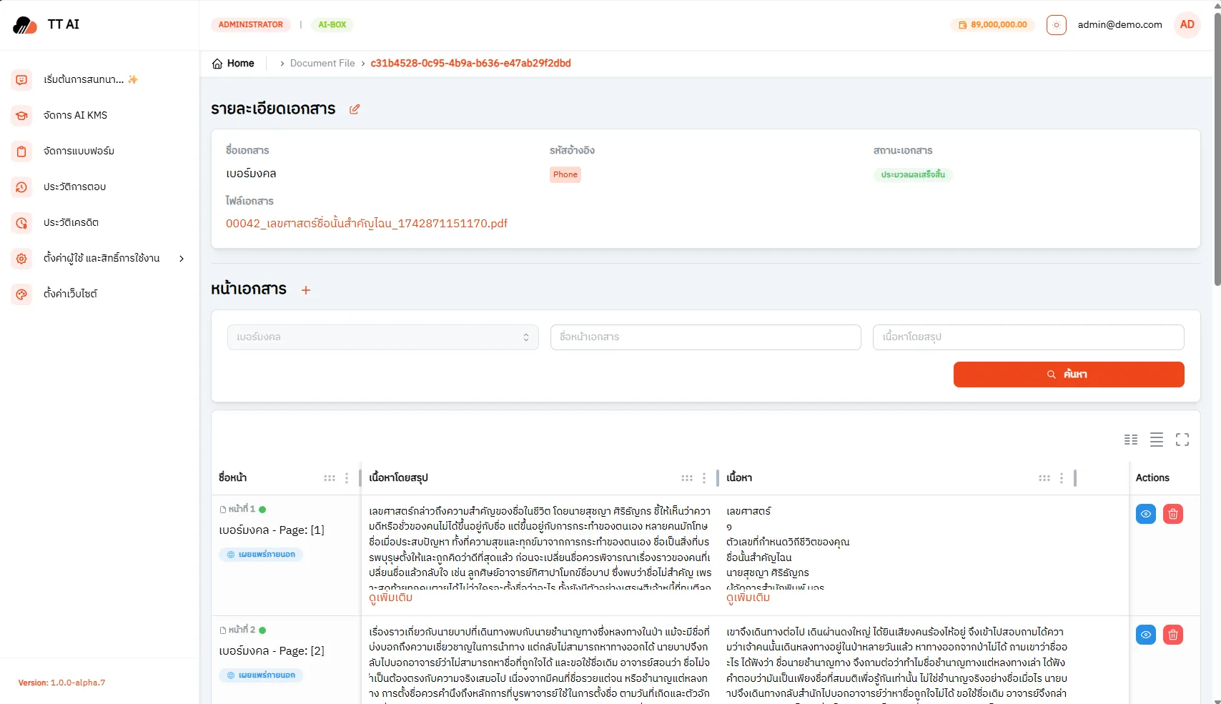Open the AD user avatar menu
The width and height of the screenshot is (1221, 704).
click(x=1187, y=24)
